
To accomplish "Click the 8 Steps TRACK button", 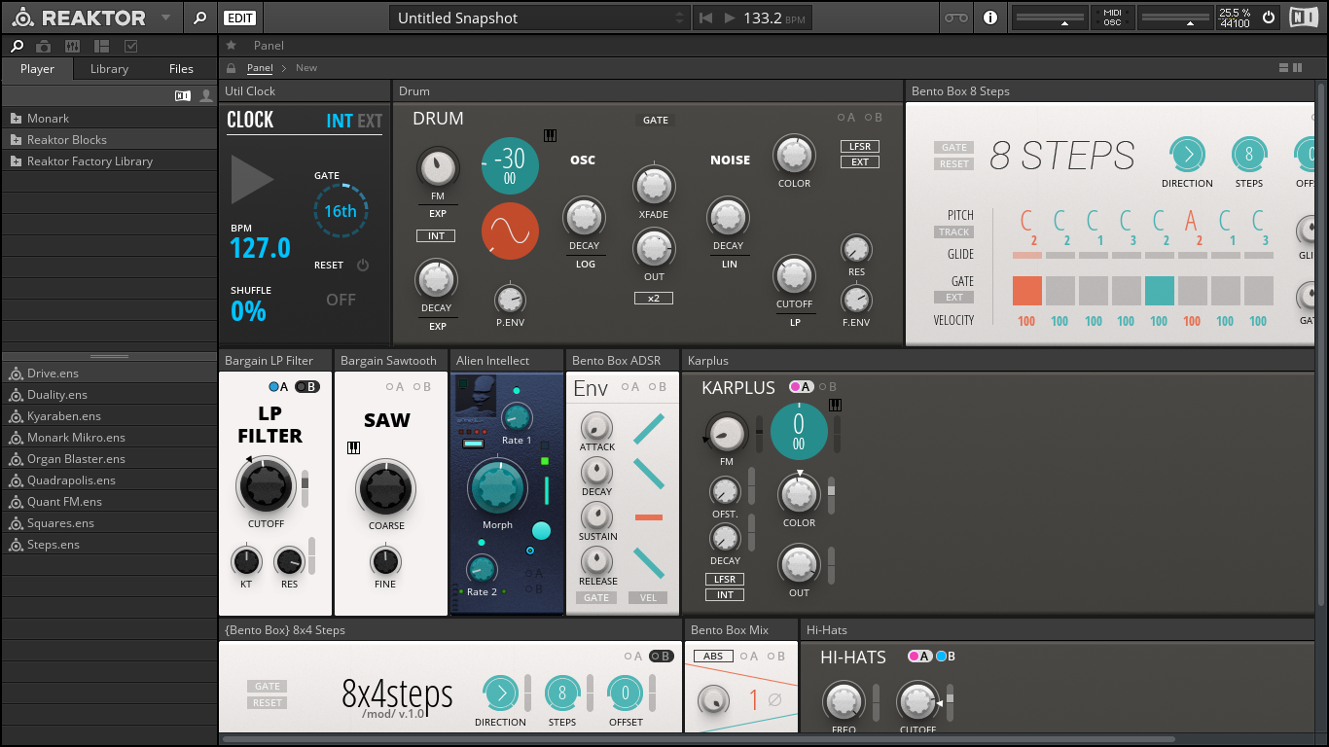I will 953,231.
